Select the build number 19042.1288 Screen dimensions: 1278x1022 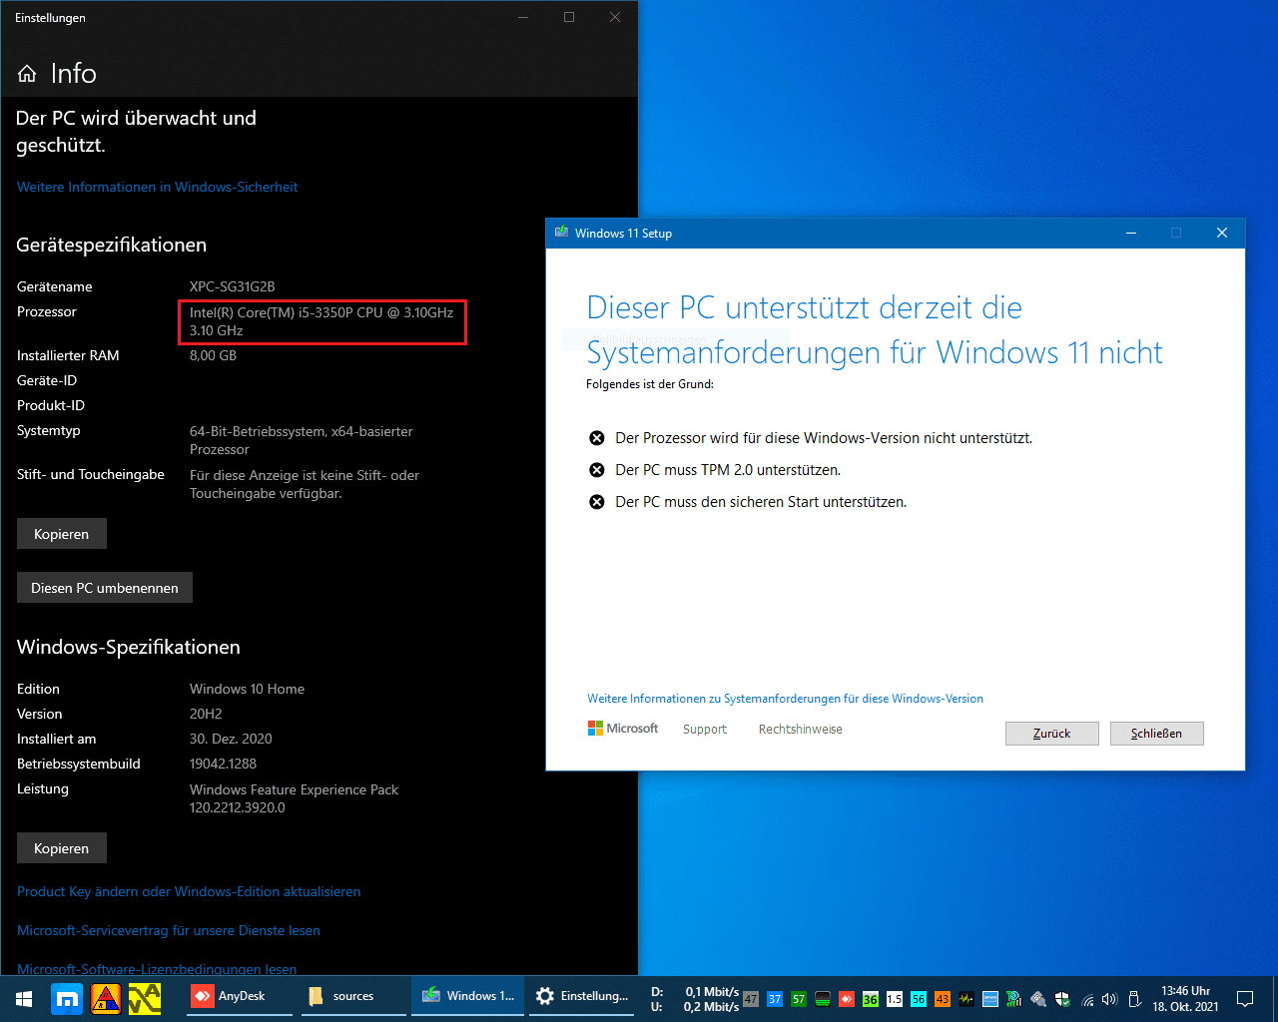[x=224, y=764]
